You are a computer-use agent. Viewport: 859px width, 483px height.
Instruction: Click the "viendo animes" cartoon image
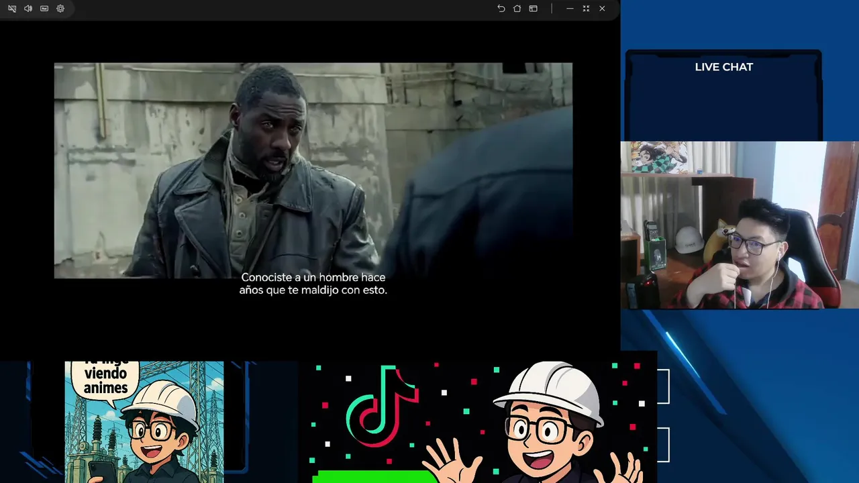click(144, 422)
